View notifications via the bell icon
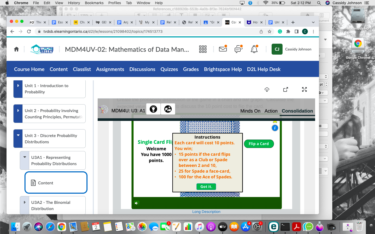Screen dimensions: 375x234 click(x=254, y=49)
